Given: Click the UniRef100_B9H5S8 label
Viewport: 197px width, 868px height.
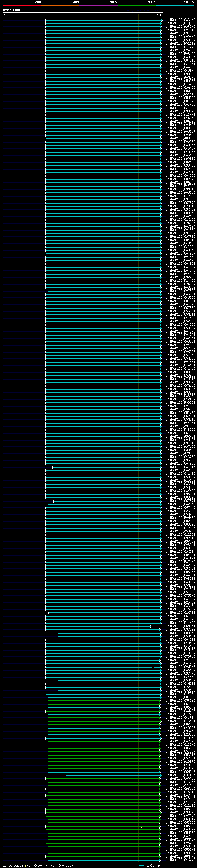Looking at the screenshot, I should (x=180, y=135).
